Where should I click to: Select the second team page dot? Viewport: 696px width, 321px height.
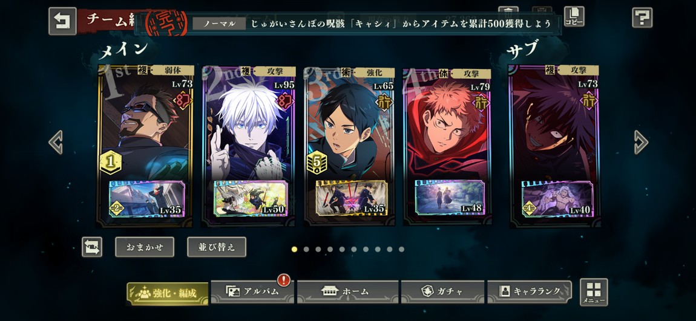(306, 249)
